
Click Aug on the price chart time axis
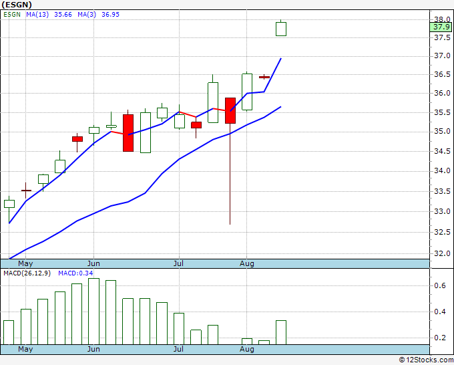[247, 264]
